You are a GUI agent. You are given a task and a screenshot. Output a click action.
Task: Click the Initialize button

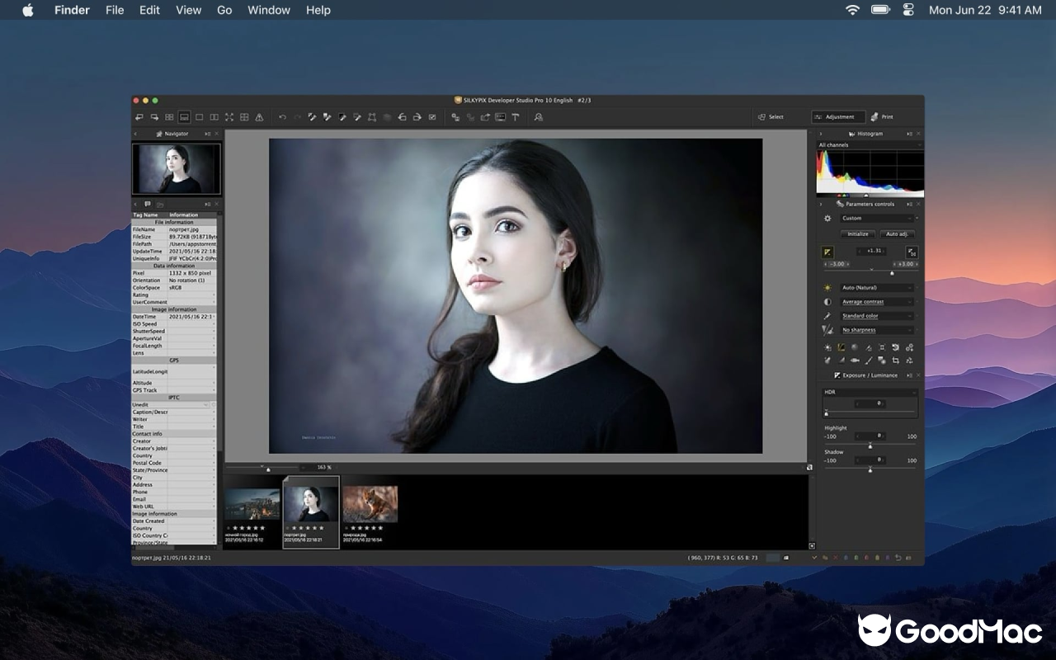pyautogui.click(x=858, y=234)
